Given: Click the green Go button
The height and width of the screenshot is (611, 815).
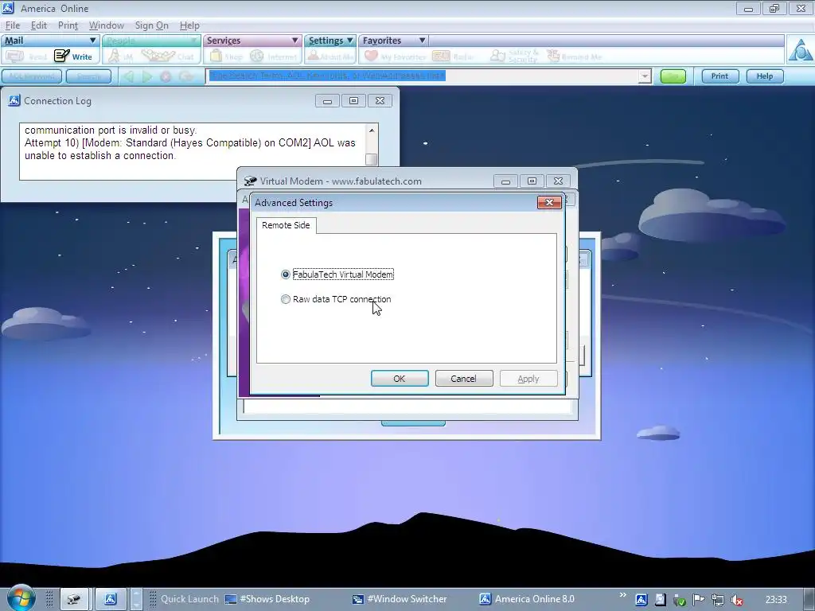Looking at the screenshot, I should (673, 76).
